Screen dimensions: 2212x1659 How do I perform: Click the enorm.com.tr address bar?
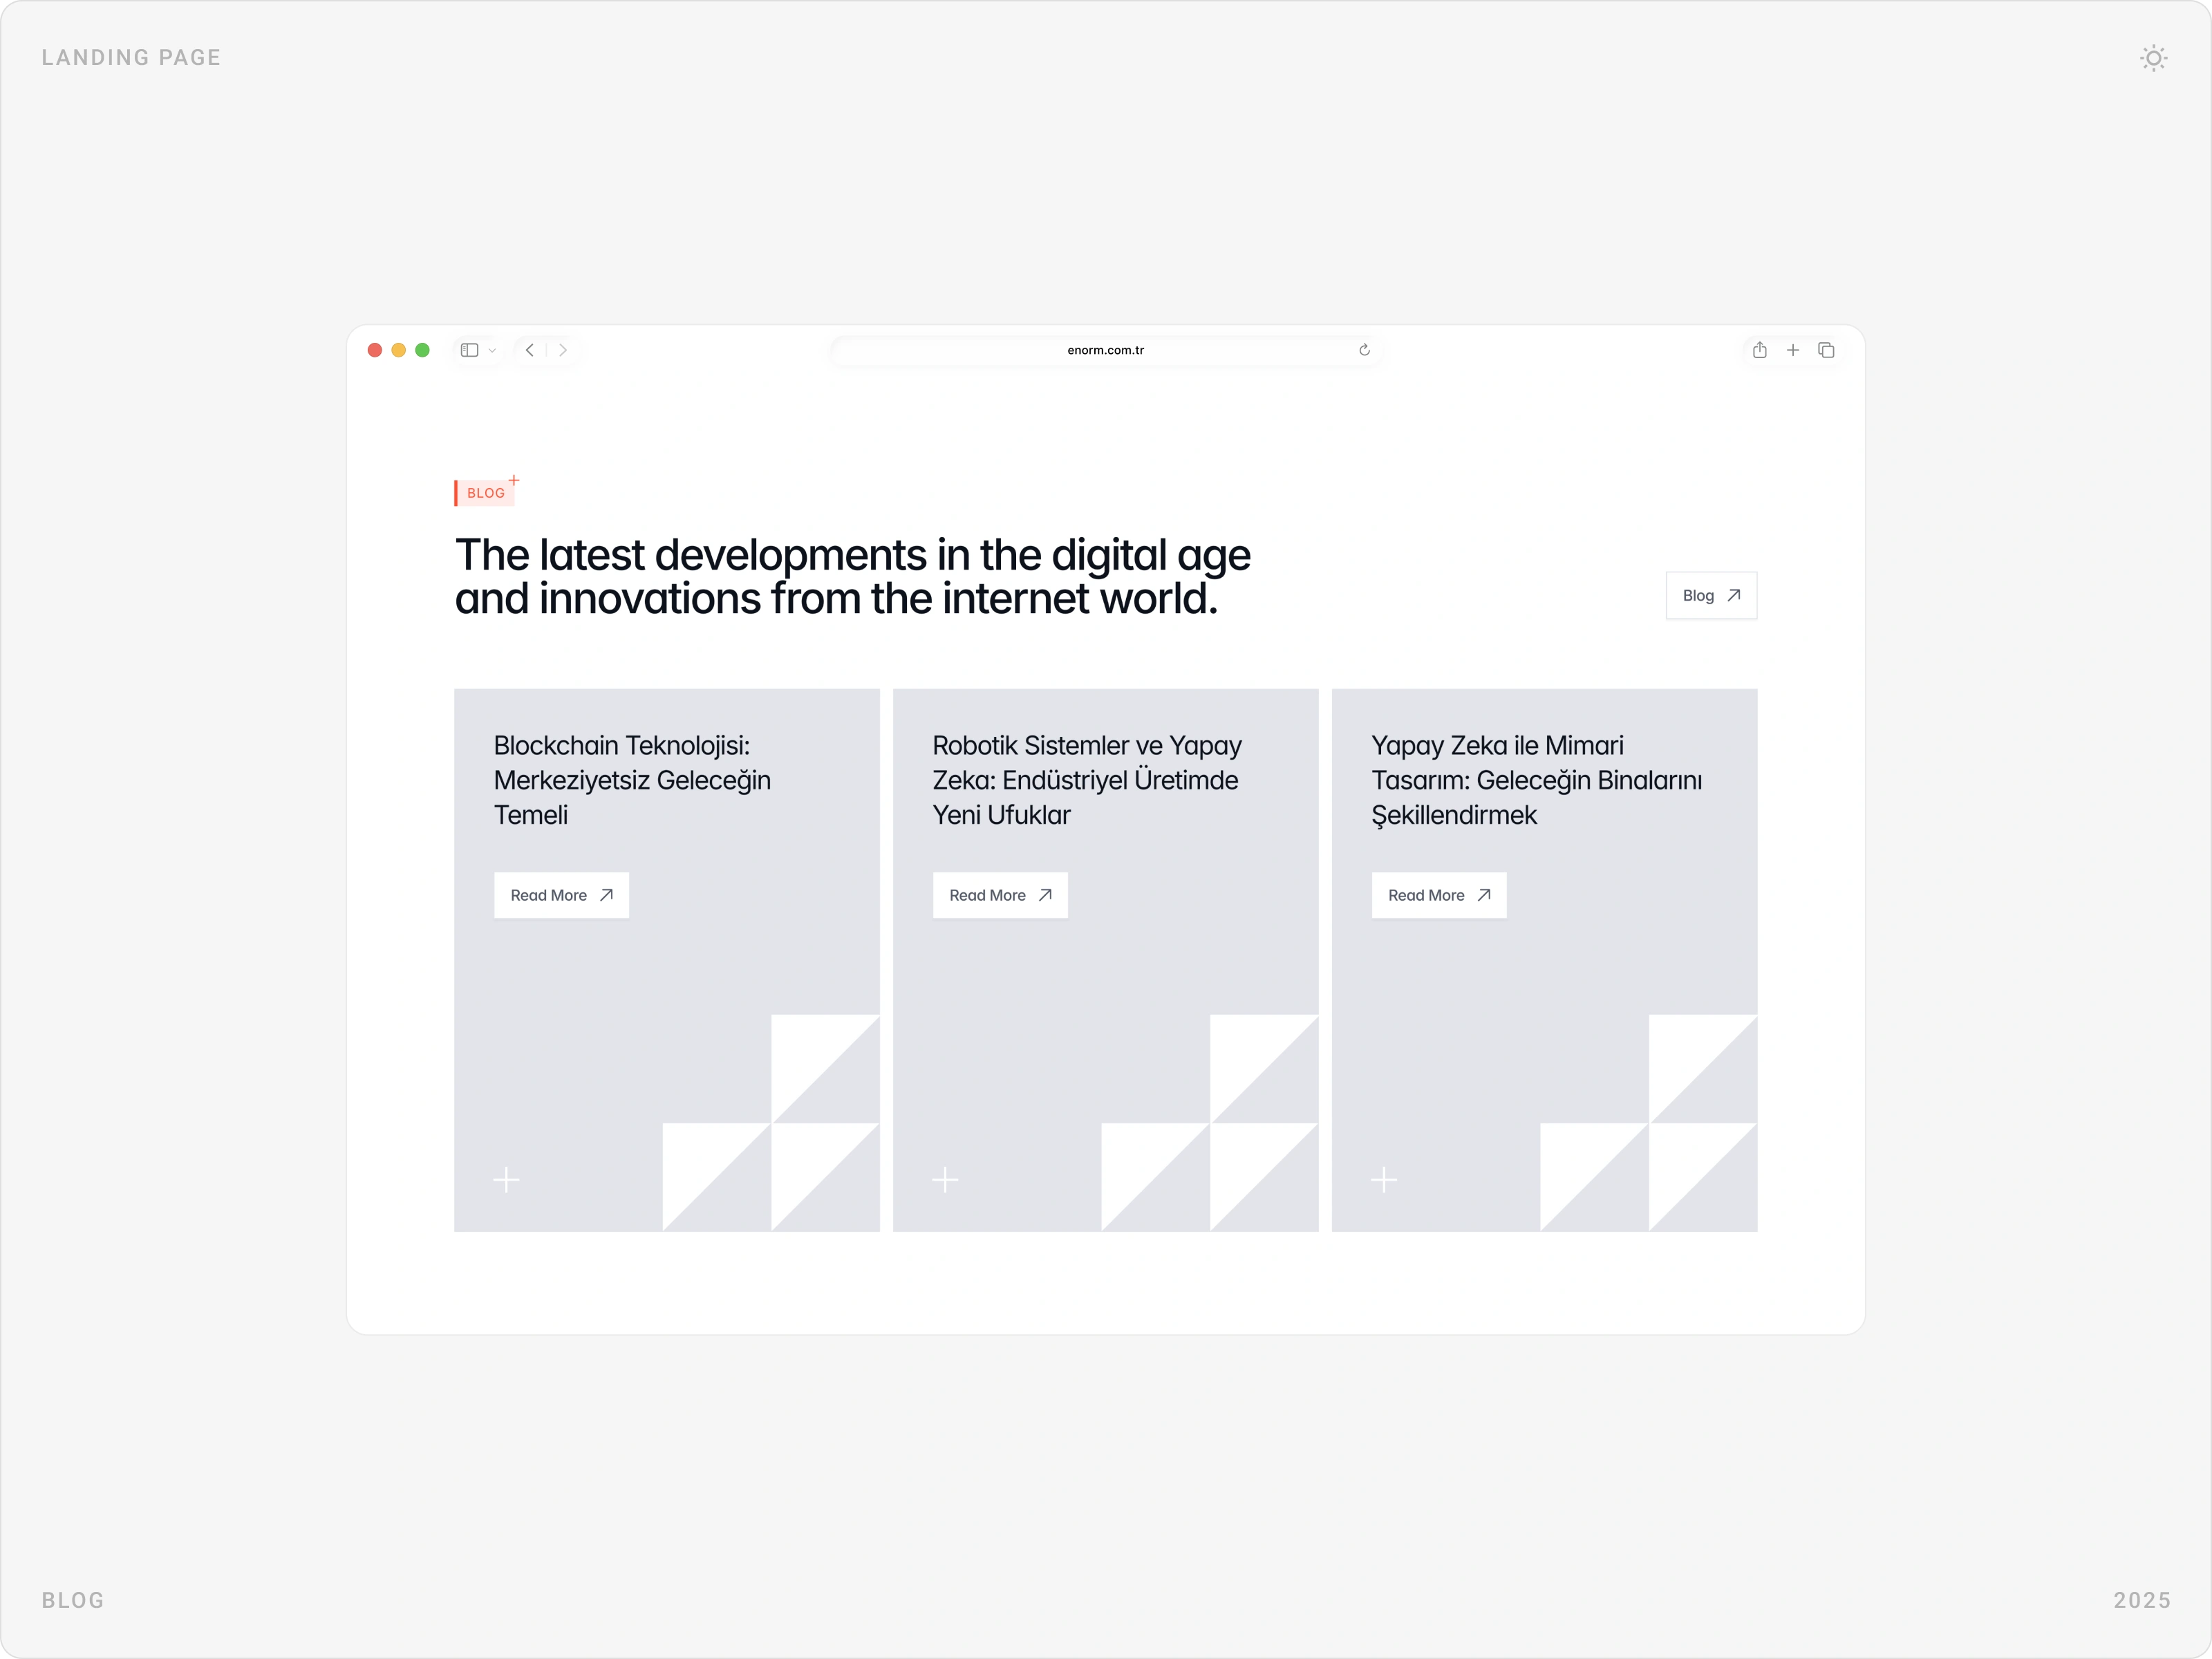click(1105, 350)
